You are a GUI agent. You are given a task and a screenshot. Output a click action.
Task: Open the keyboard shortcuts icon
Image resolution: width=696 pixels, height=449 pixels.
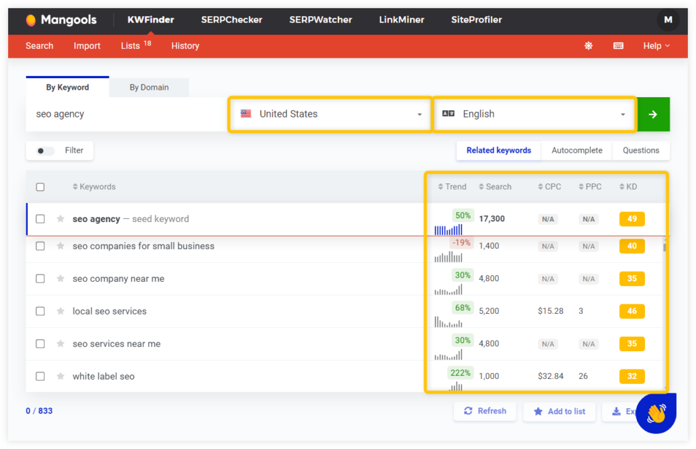[618, 46]
